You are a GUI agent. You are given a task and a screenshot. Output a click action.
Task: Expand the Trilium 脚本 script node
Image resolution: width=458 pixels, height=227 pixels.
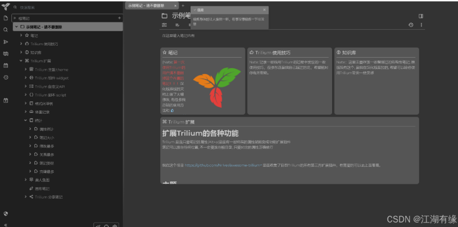26,95
